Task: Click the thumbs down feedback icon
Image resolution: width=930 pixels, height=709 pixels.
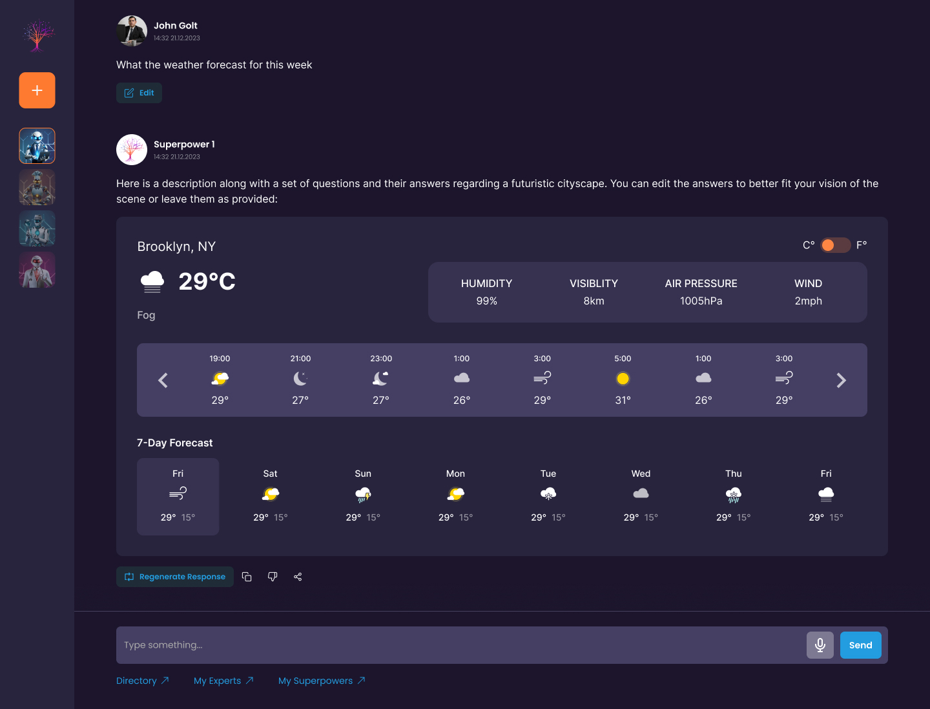Action: tap(273, 577)
